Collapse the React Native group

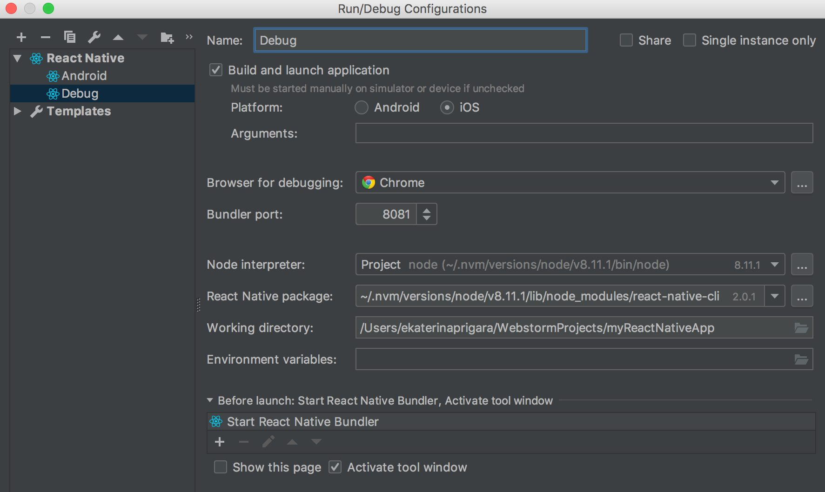(x=18, y=59)
